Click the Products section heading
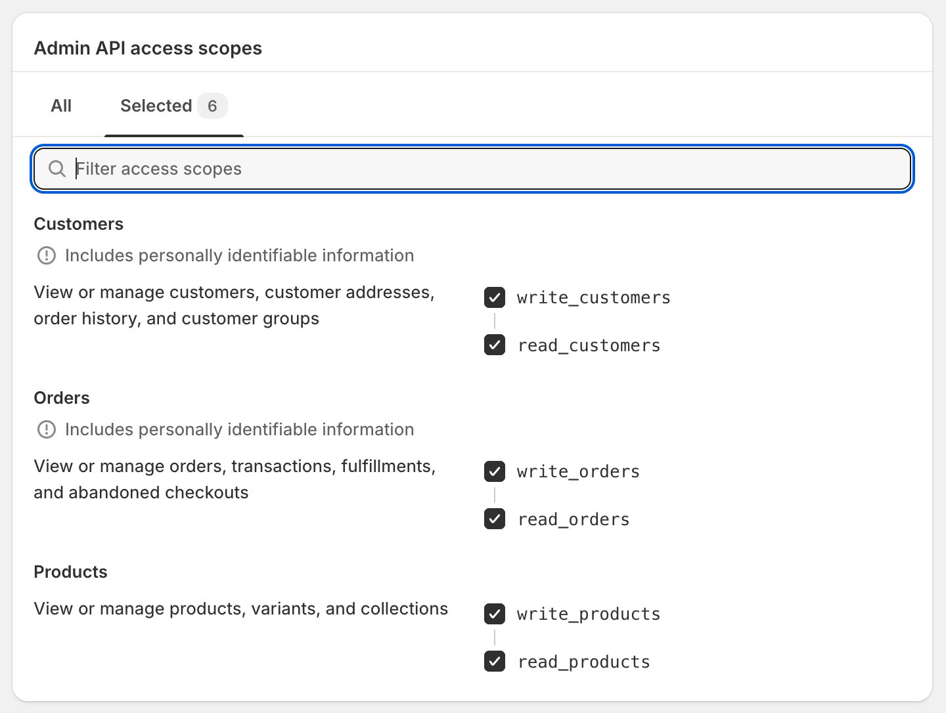This screenshot has height=713, width=946. (70, 572)
